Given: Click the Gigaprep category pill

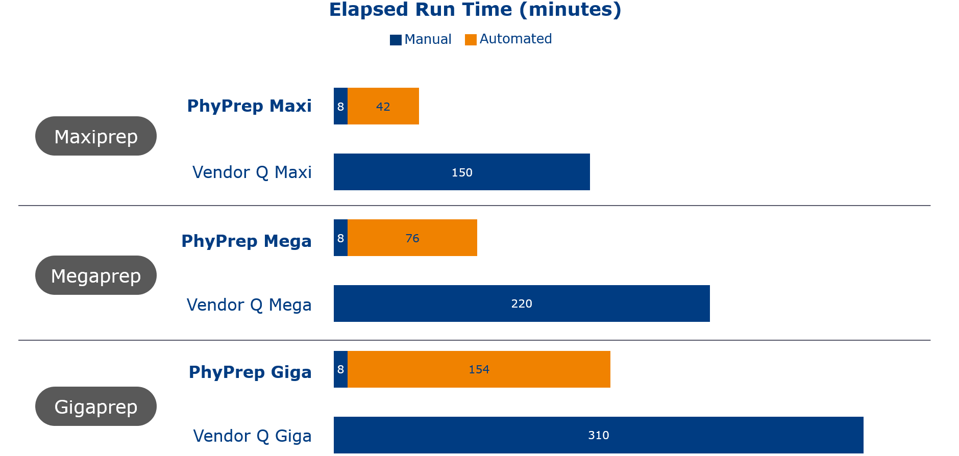Looking at the screenshot, I should point(96,407).
